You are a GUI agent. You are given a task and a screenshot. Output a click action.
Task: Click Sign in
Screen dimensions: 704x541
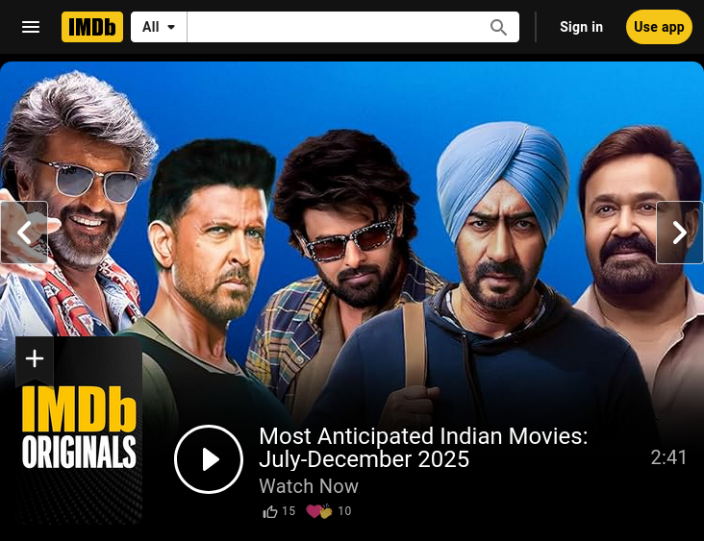coord(581,27)
